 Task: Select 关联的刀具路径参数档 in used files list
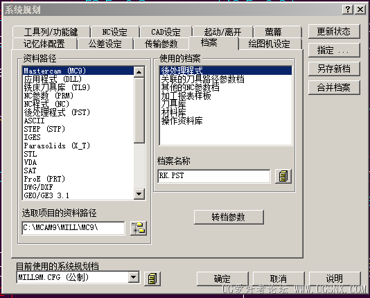pyautogui.click(x=226, y=79)
